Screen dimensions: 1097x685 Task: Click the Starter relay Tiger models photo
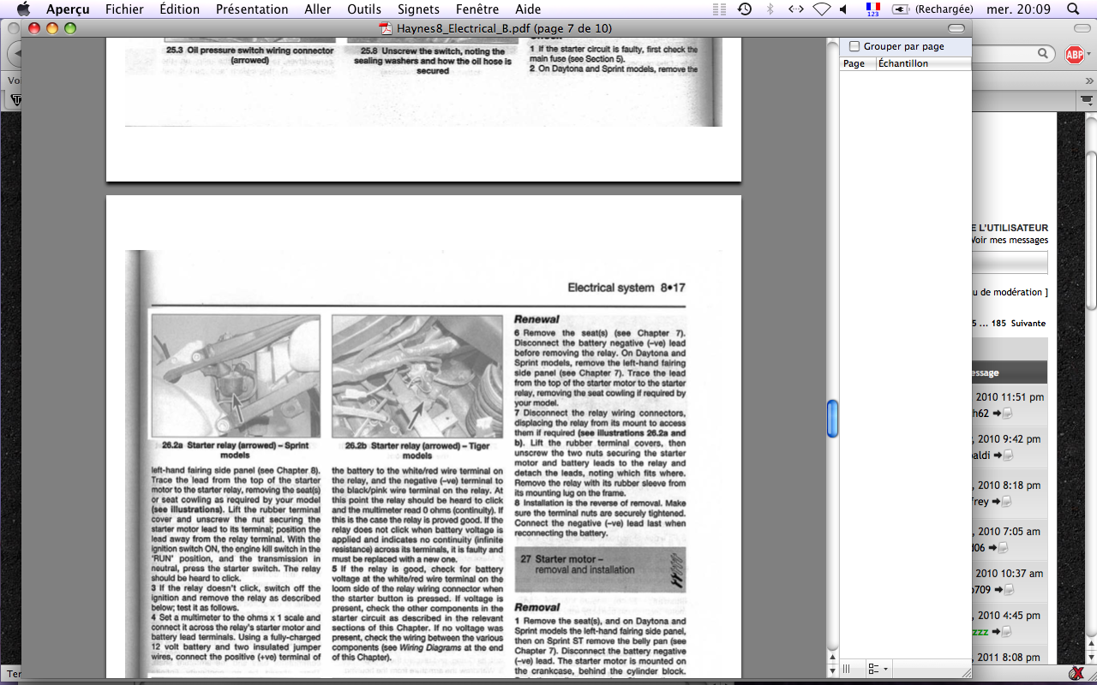coord(417,377)
